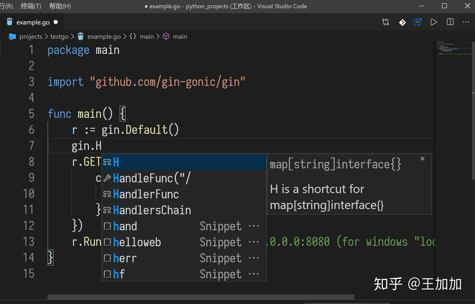Click the snippet square icon beside hf
The height and width of the screenshot is (304, 475).
(x=107, y=274)
